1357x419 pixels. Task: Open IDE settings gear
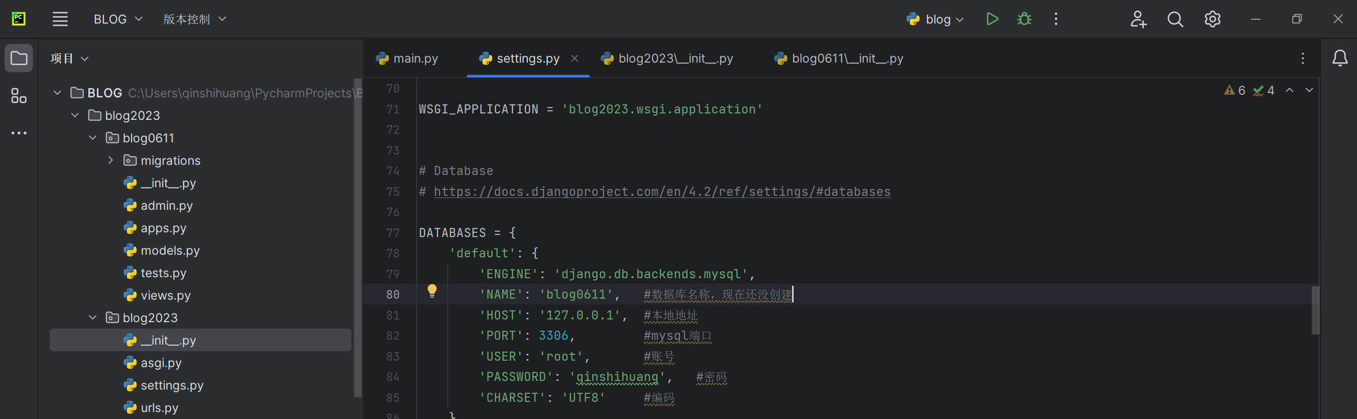click(x=1212, y=19)
